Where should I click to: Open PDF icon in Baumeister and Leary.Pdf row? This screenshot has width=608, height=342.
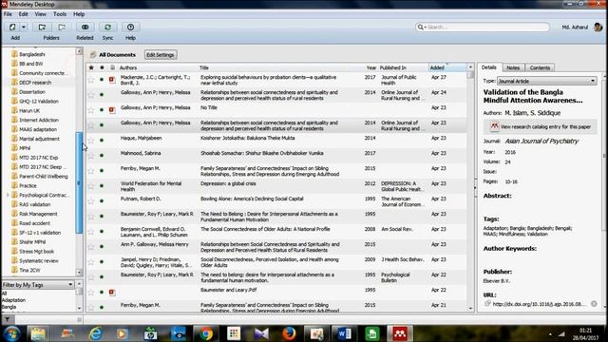(112, 292)
